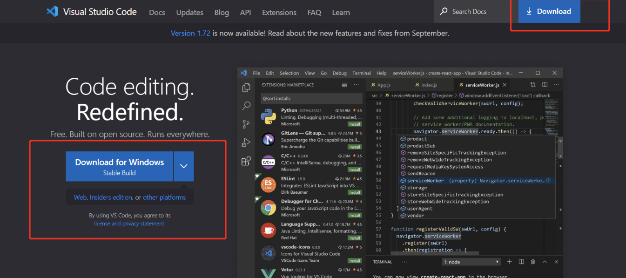The height and width of the screenshot is (278, 626).
Task: Click the compare changes icon in editor toolbar
Action: [533, 85]
